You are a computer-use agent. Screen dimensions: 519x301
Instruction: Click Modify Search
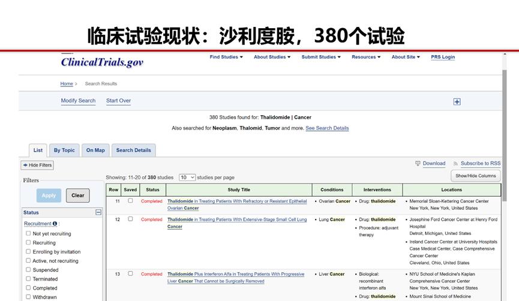click(x=78, y=101)
